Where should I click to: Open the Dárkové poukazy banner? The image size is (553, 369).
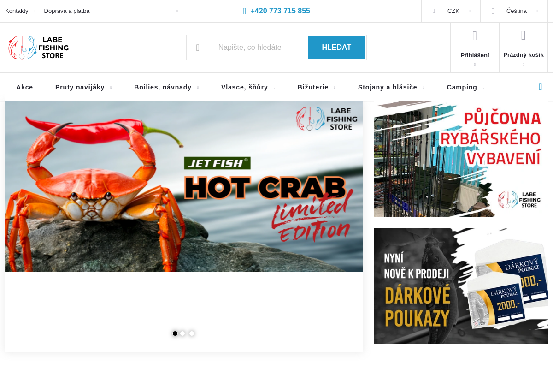(460, 286)
